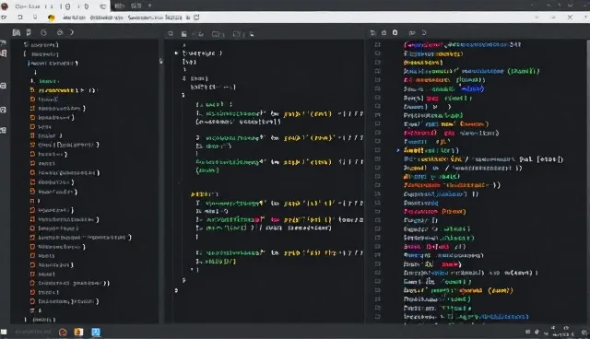Click the circular refresh icon in left panel toolbar

[x=43, y=32]
